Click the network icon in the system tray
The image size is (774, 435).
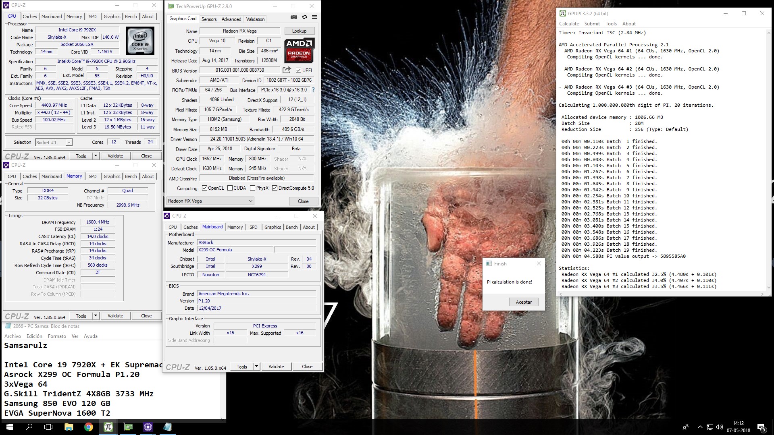(x=710, y=427)
